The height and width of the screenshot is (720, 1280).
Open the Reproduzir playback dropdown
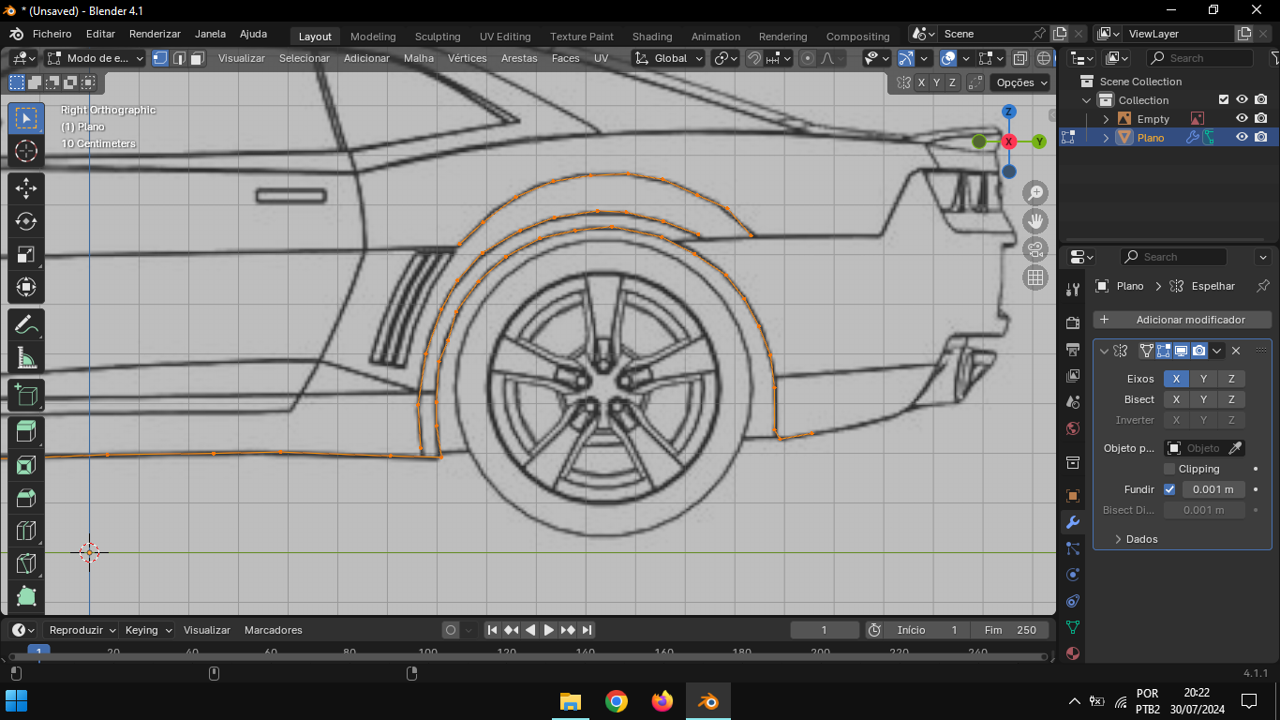coord(82,630)
